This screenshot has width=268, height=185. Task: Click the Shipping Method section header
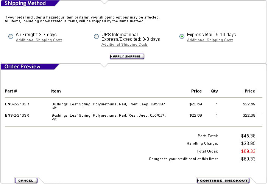pos(25,3)
